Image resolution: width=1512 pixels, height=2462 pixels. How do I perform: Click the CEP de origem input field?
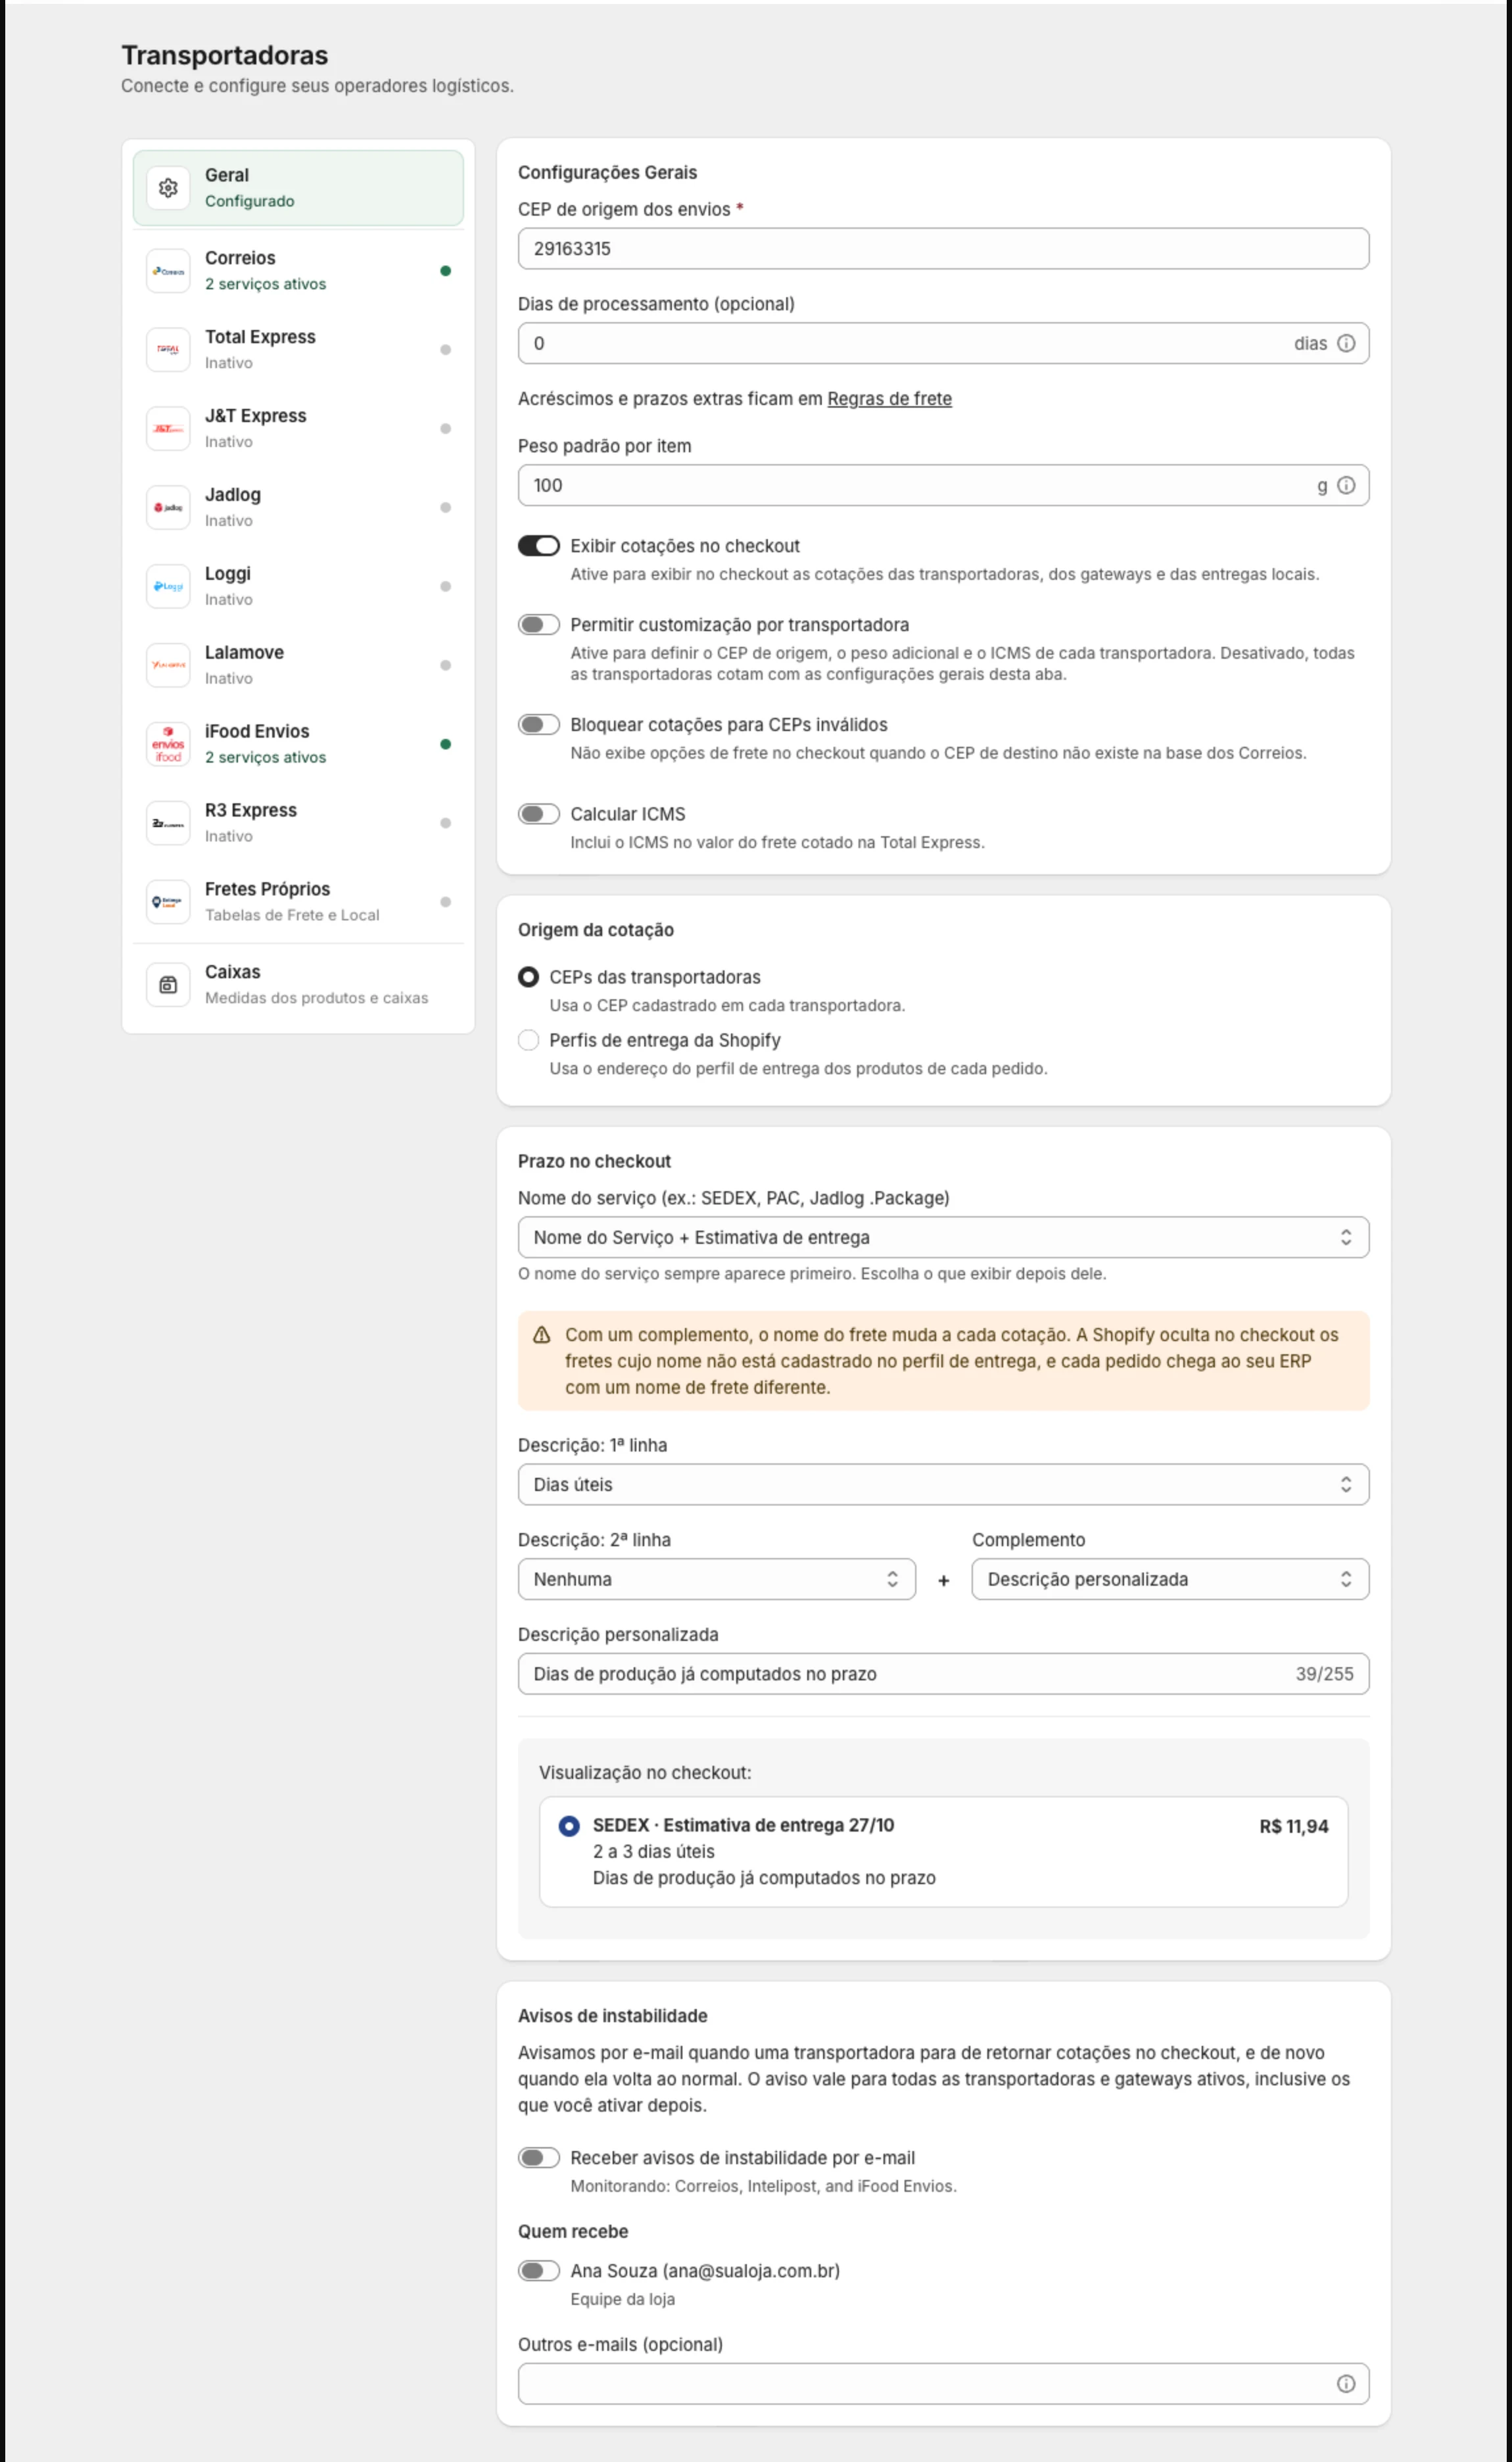pyautogui.click(x=943, y=249)
